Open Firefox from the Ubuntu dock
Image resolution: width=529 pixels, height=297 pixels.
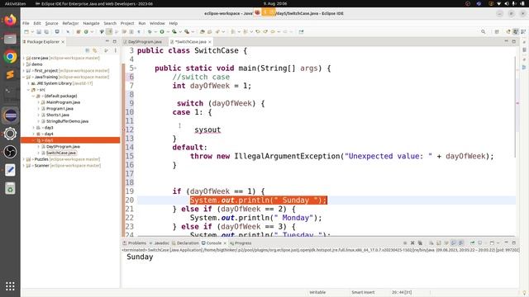[10, 20]
